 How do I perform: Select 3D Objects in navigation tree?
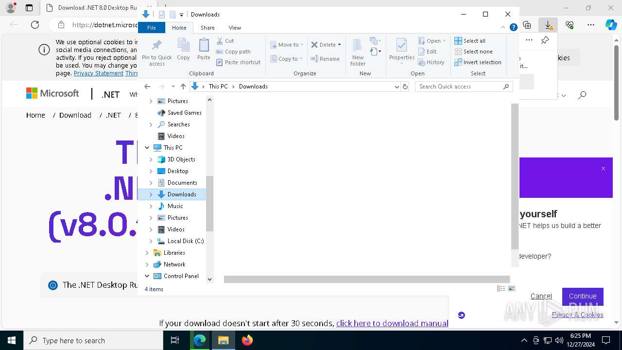[181, 159]
